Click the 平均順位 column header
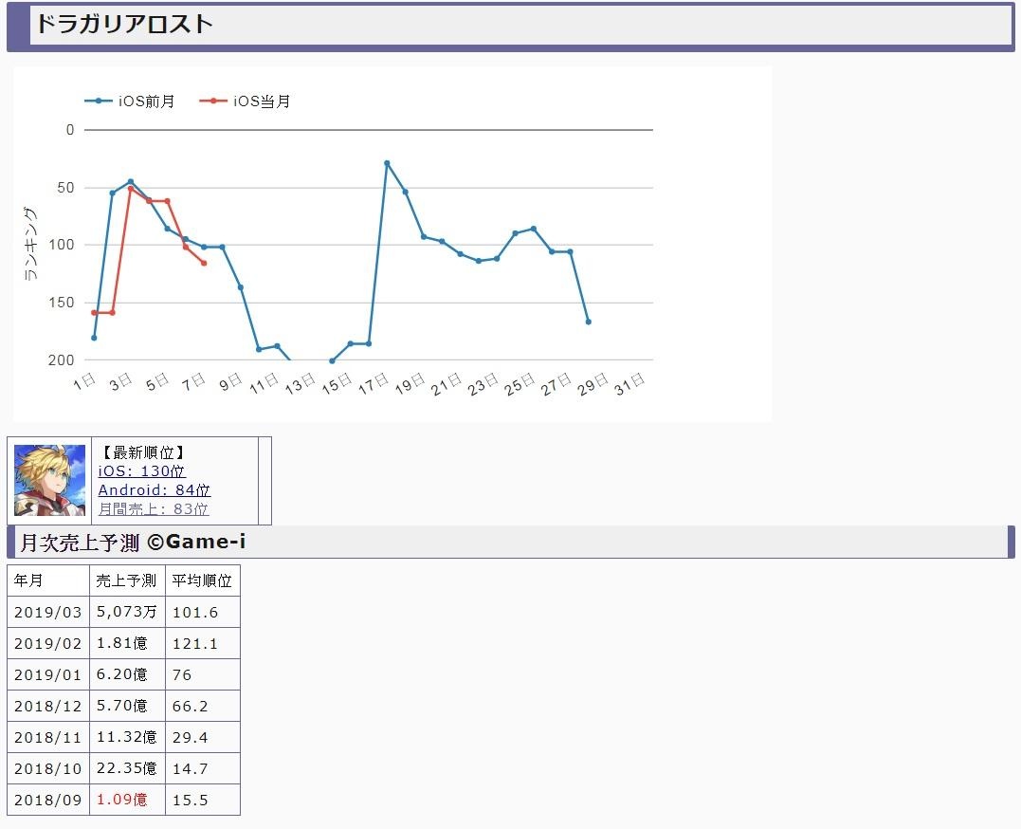The height and width of the screenshot is (829, 1021). [202, 580]
